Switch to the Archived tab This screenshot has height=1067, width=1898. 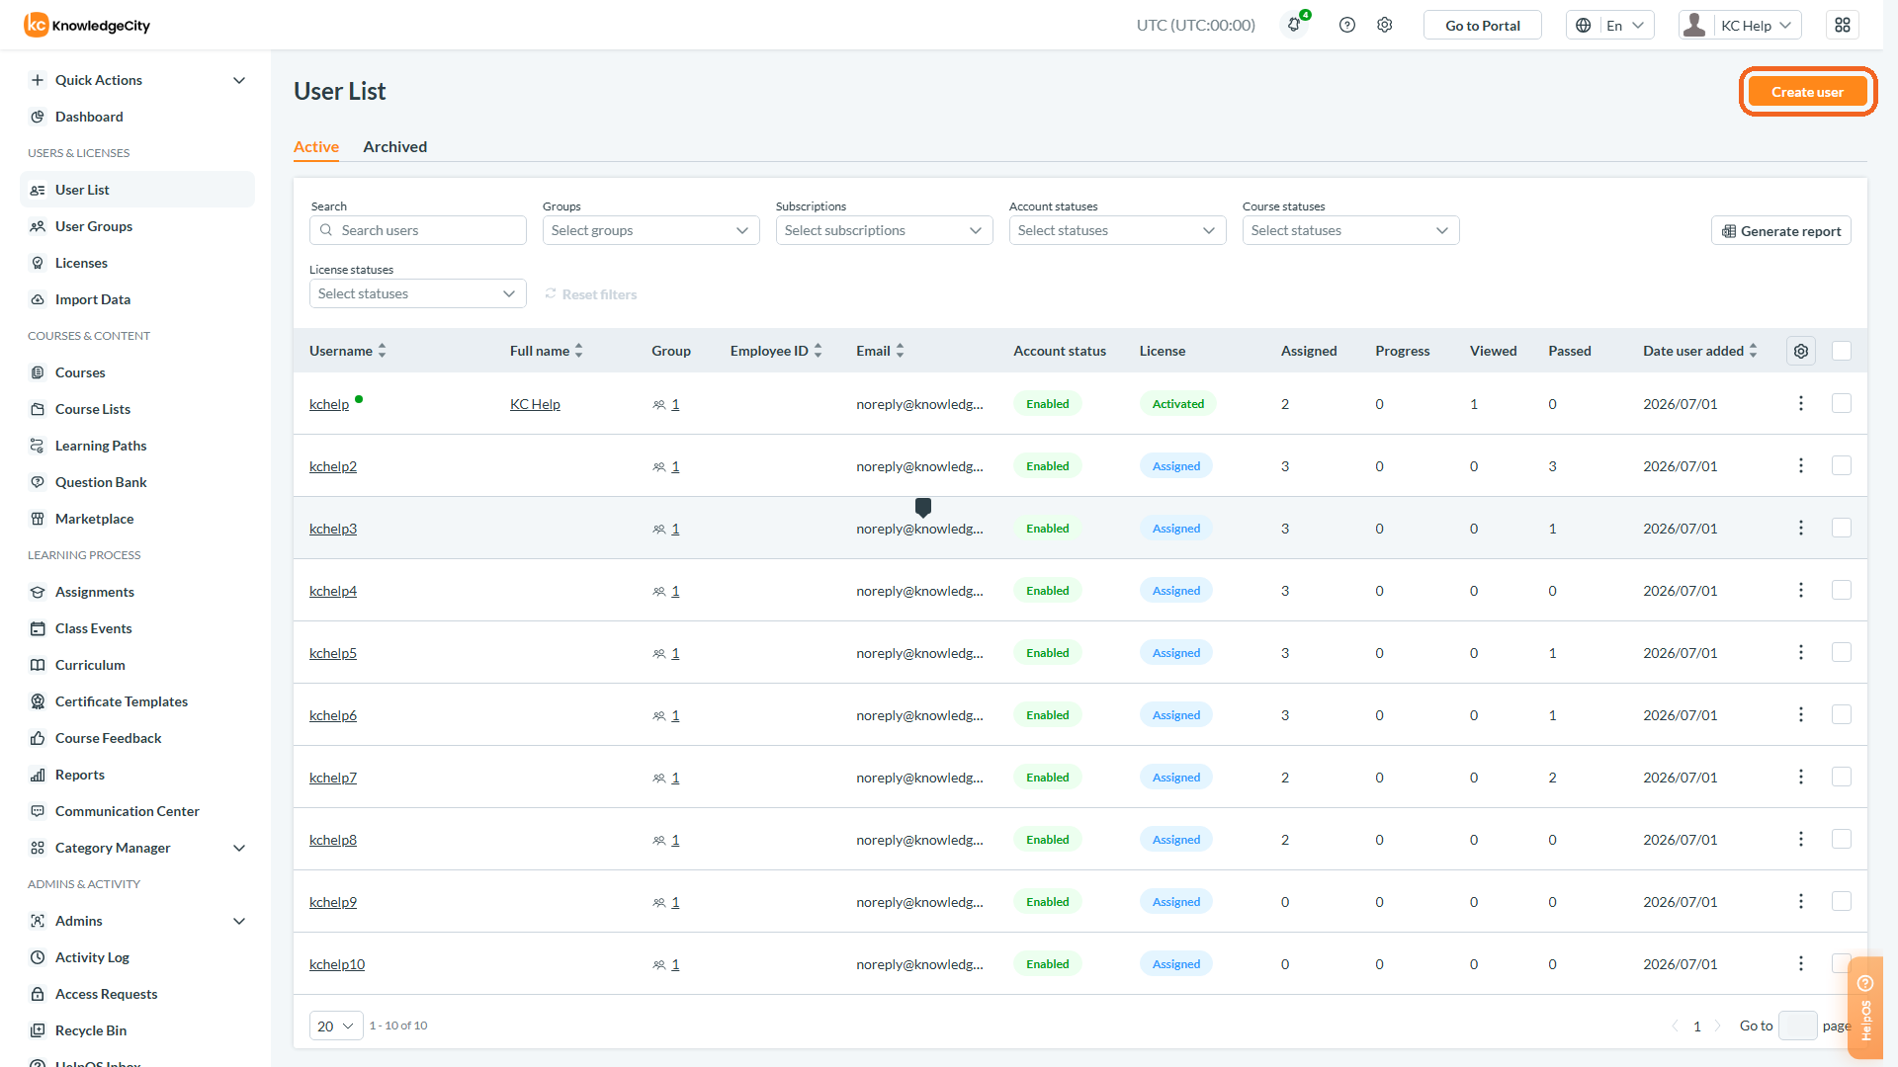coord(395,146)
